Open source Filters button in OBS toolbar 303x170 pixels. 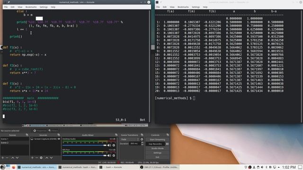coord(53,131)
